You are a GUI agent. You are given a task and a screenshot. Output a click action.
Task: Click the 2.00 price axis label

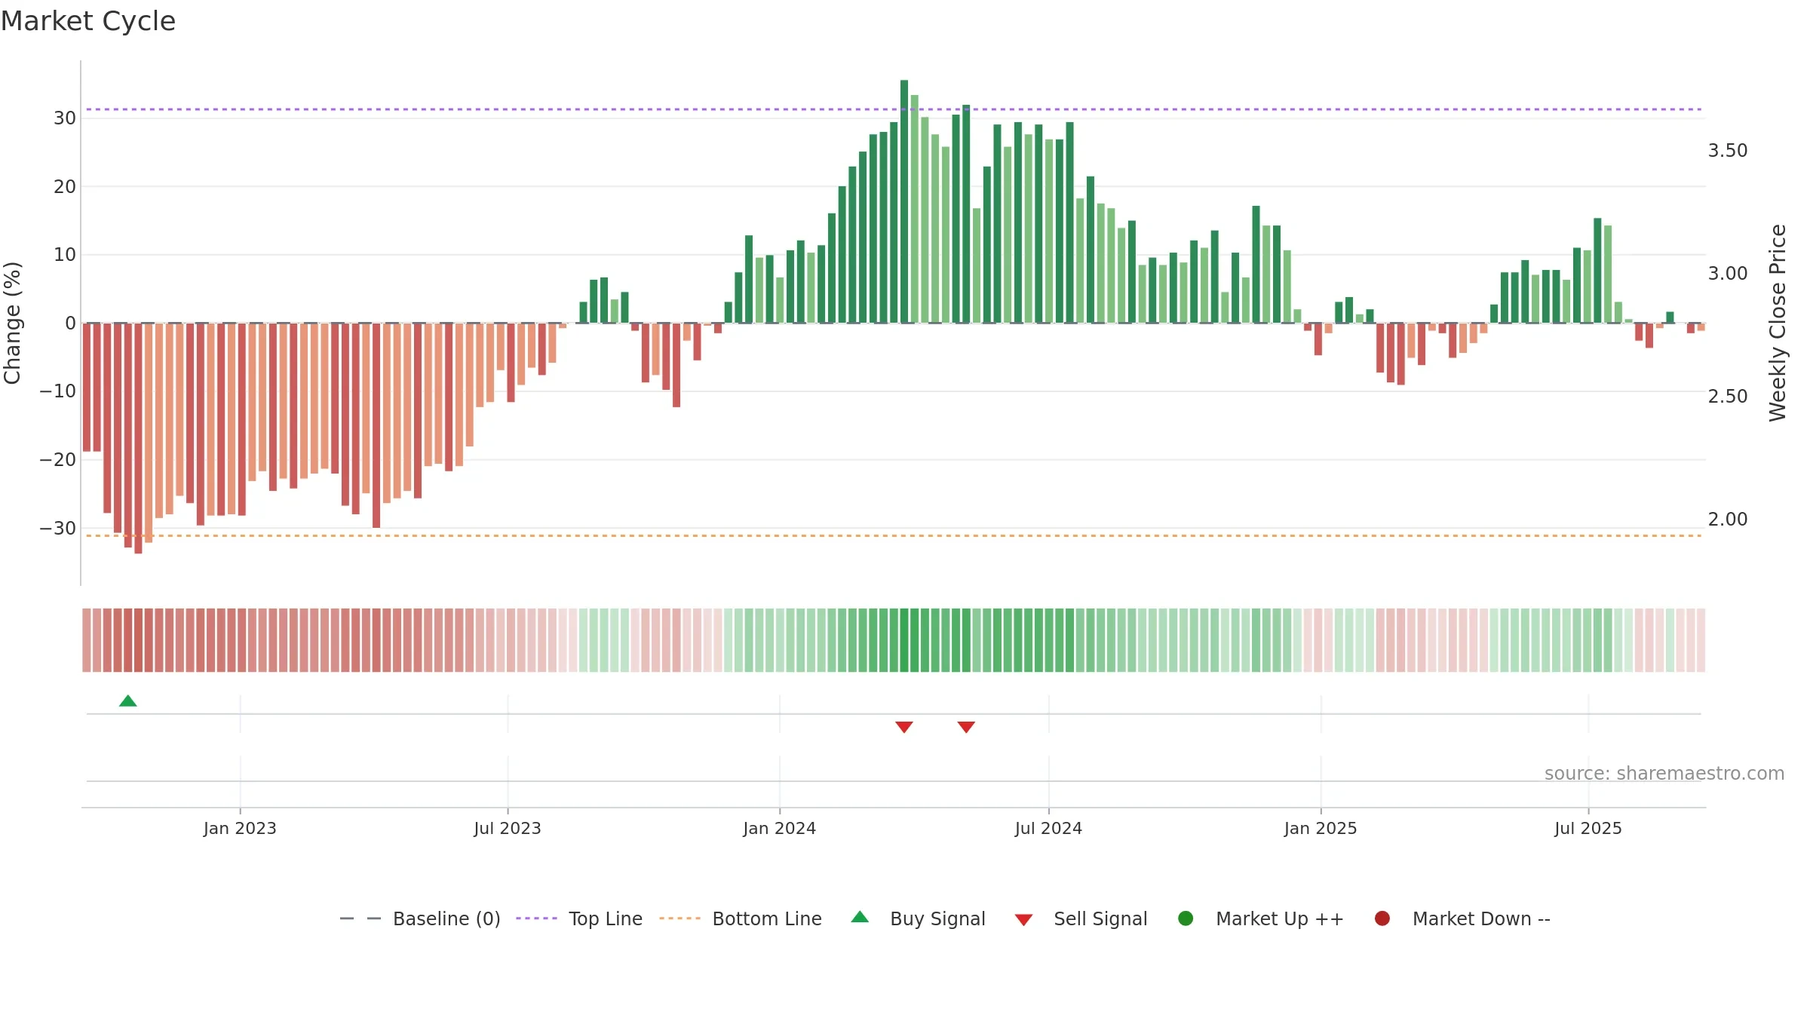coord(1728,520)
